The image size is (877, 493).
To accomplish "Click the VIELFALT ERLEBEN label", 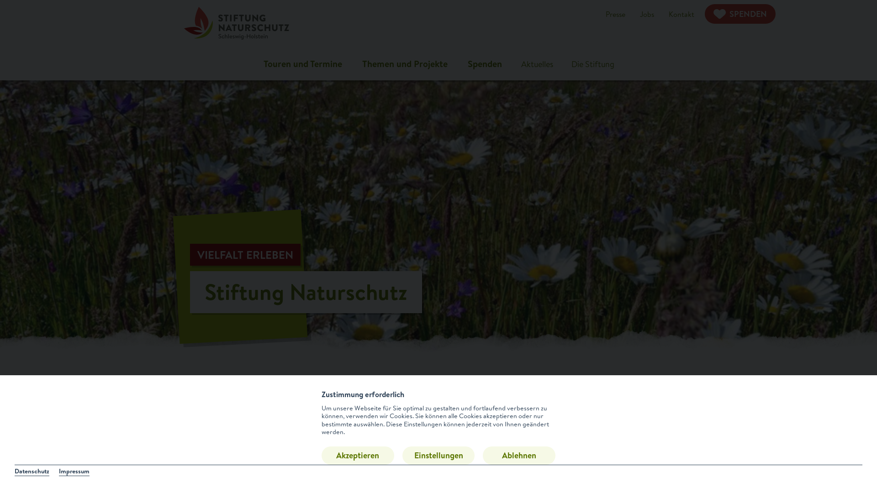I will [x=245, y=255].
